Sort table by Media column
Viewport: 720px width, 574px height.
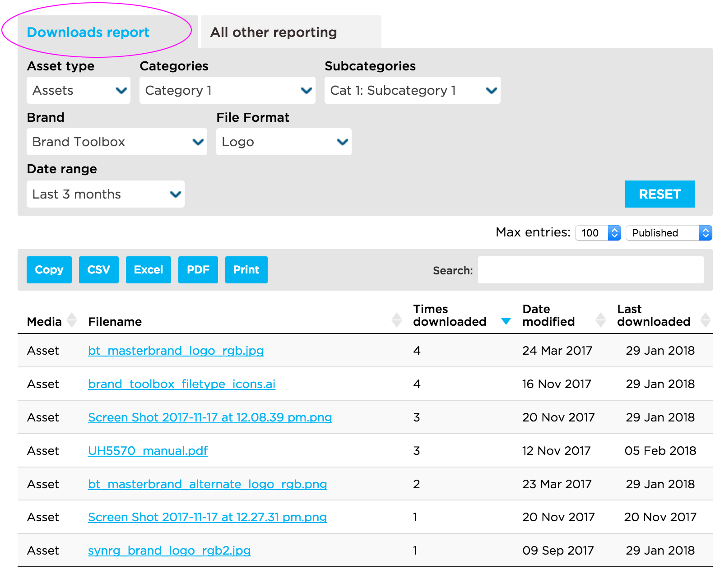coord(72,320)
